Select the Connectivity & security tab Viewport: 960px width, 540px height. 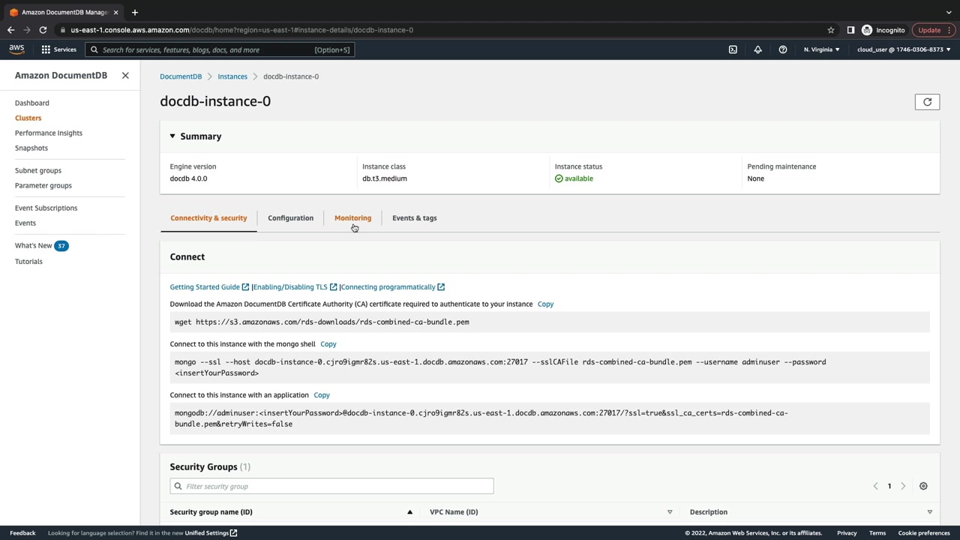point(208,218)
